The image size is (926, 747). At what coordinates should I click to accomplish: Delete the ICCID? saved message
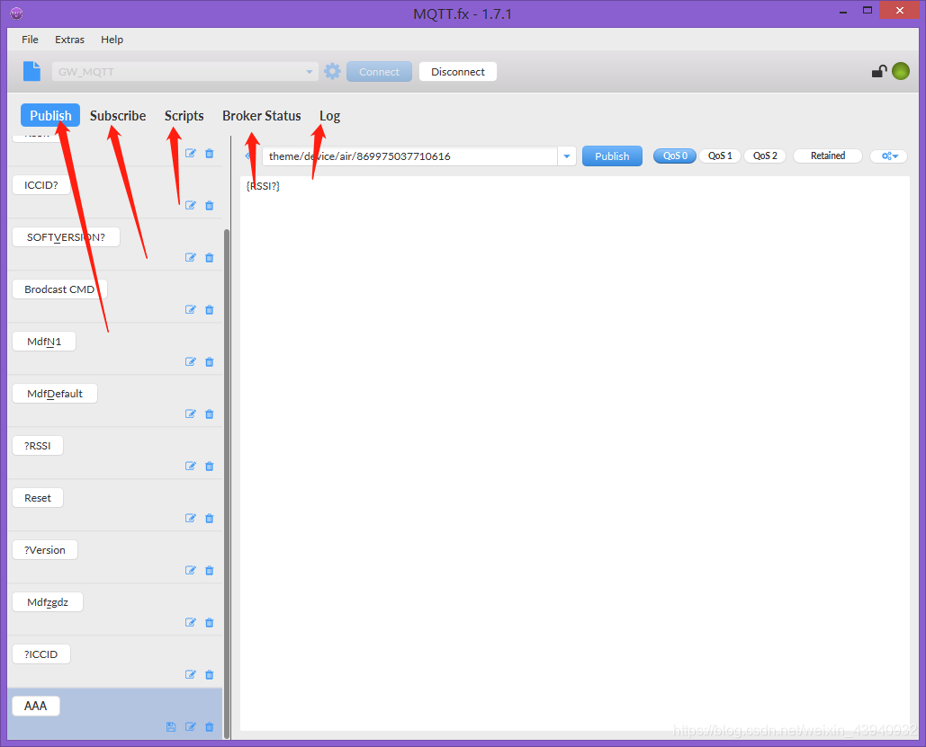point(209,205)
